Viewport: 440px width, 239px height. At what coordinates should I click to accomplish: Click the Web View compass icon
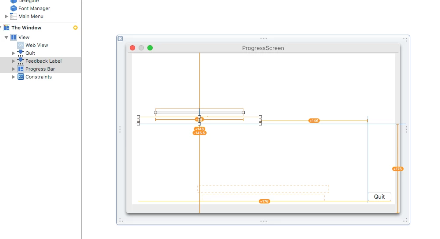pos(21,45)
